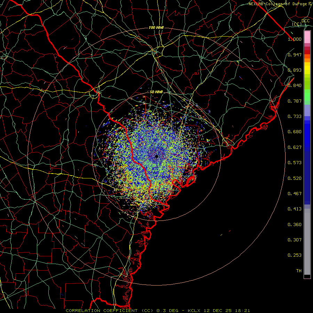
Task: Pick the bright green segment of color bar
Action: [x=307, y=95]
